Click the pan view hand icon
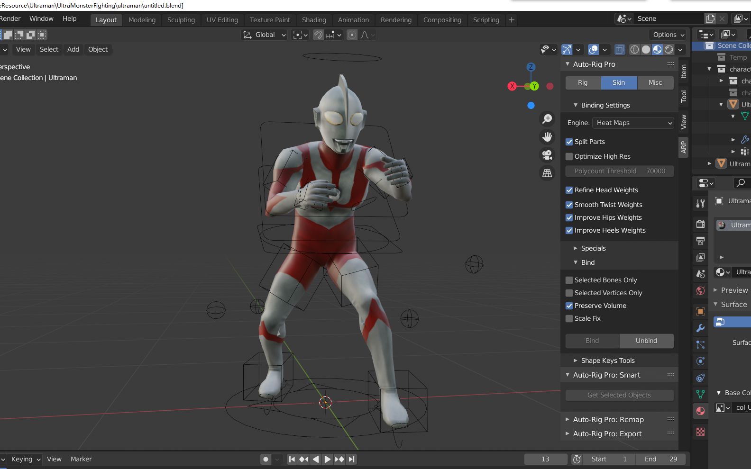The height and width of the screenshot is (469, 751). [547, 137]
